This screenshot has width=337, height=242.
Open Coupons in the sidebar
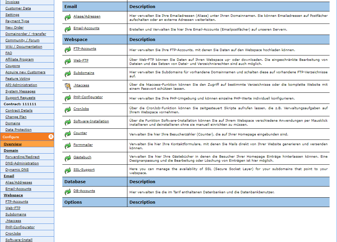click(13, 66)
